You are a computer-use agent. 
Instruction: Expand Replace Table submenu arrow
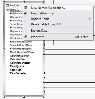click(x=90, y=19)
